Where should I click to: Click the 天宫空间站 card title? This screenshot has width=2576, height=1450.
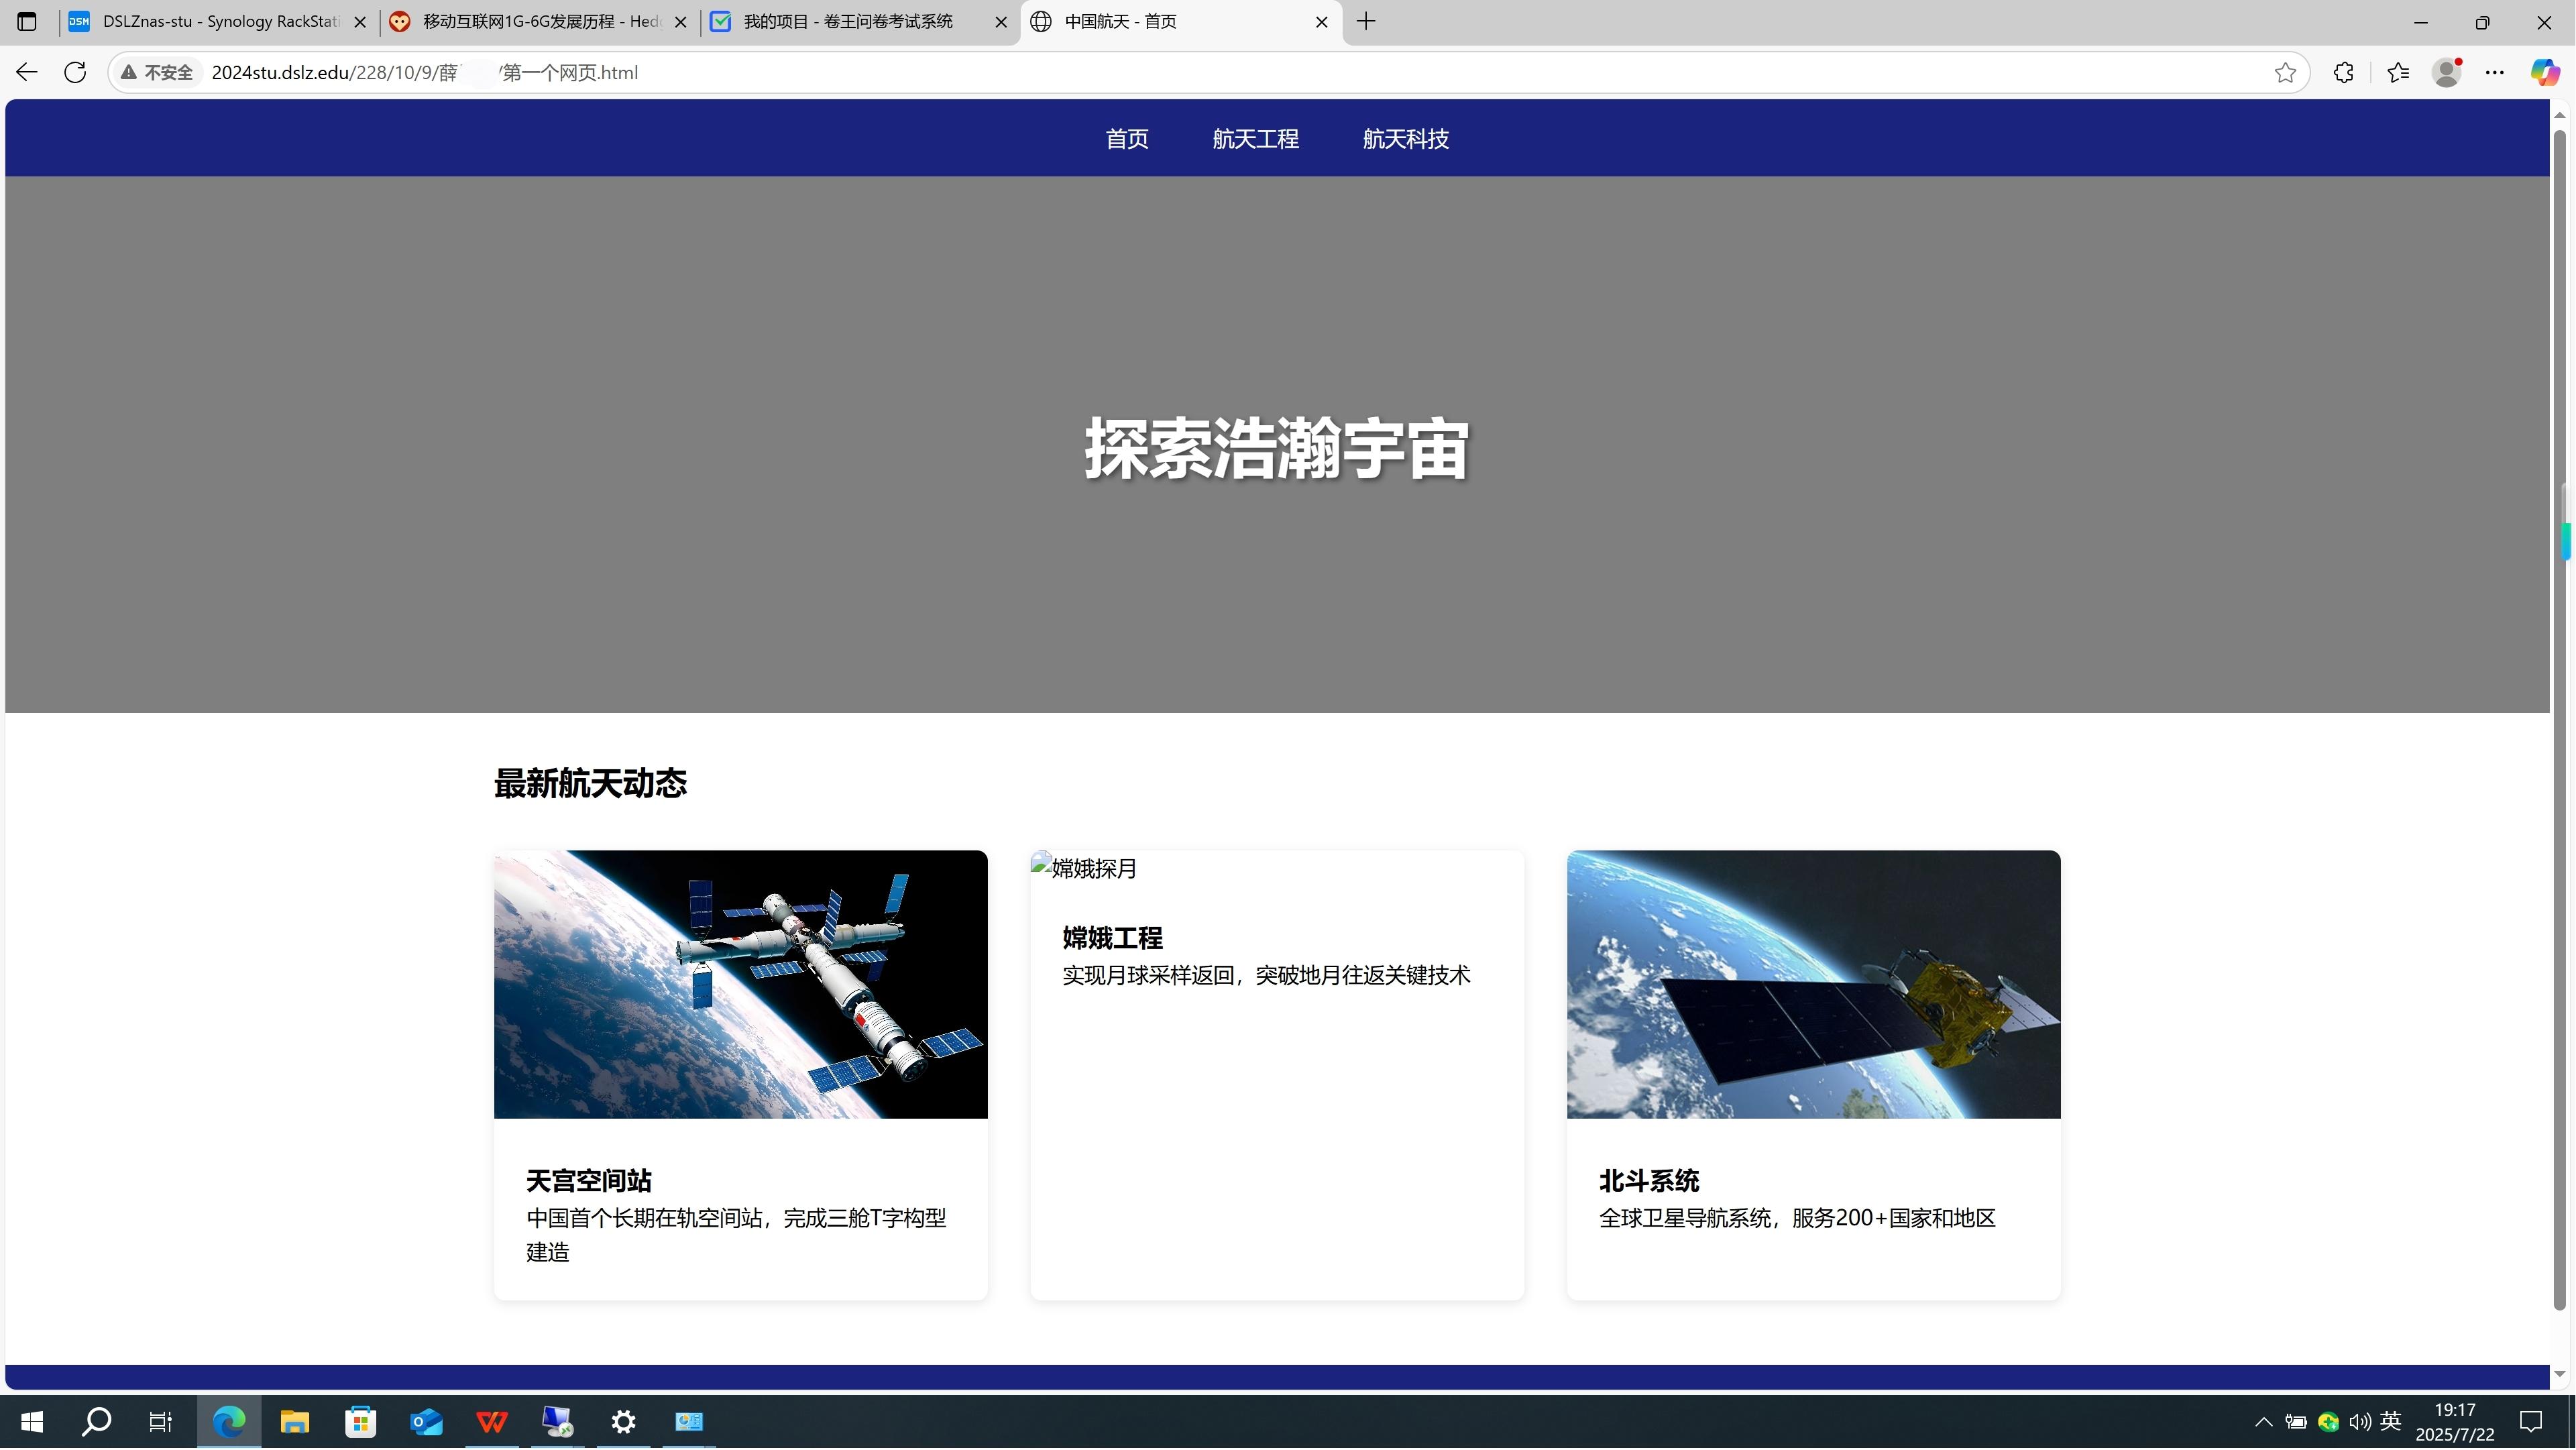589,1181
